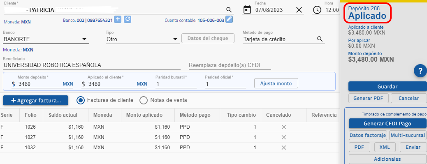Click the Serie column header
This screenshot has height=164, width=427.
7,115
